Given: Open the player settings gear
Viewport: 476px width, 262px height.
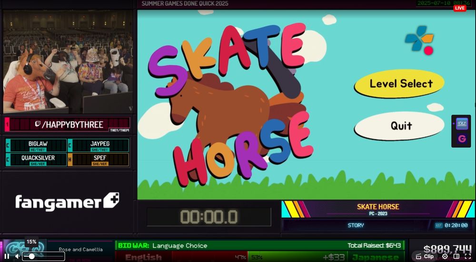Looking at the screenshot, I should point(445,256).
